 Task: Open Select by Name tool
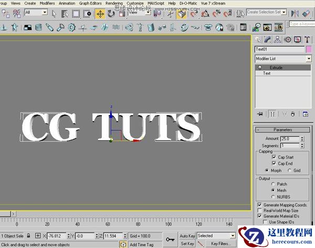[65, 14]
